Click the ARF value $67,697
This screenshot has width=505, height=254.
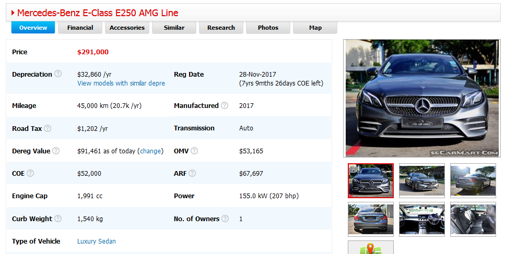(251, 174)
